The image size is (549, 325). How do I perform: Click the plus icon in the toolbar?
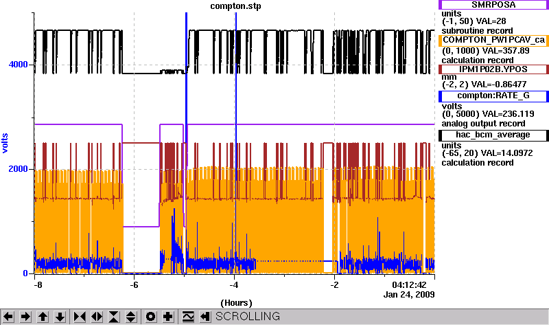coord(168,317)
